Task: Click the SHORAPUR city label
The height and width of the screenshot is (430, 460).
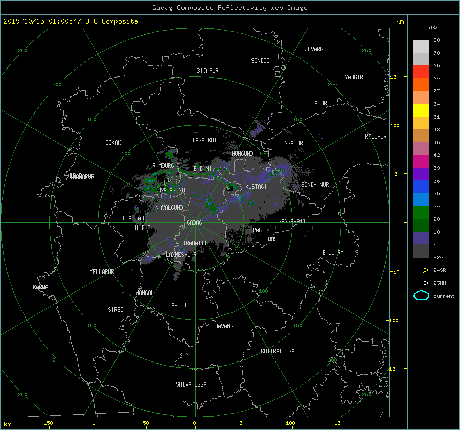Action: tap(314, 103)
